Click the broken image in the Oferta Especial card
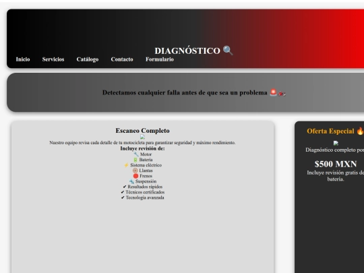This screenshot has width=364, height=273. [x=336, y=143]
